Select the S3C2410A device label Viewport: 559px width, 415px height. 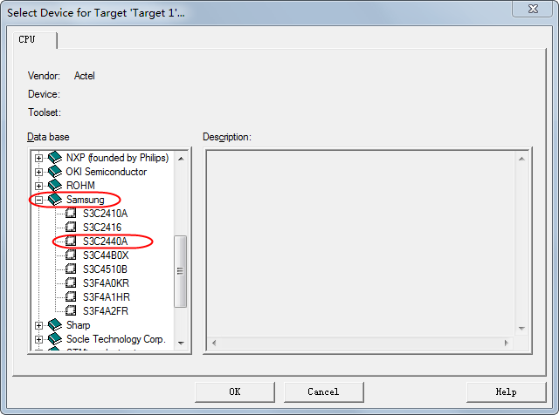[x=105, y=214]
